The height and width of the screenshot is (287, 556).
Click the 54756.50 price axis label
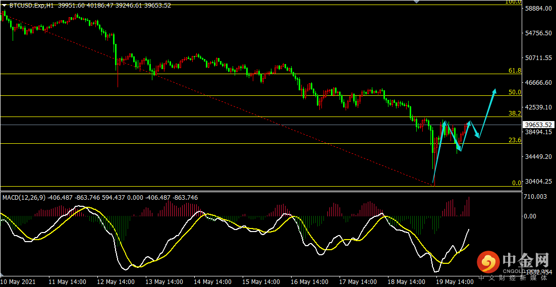(x=538, y=33)
